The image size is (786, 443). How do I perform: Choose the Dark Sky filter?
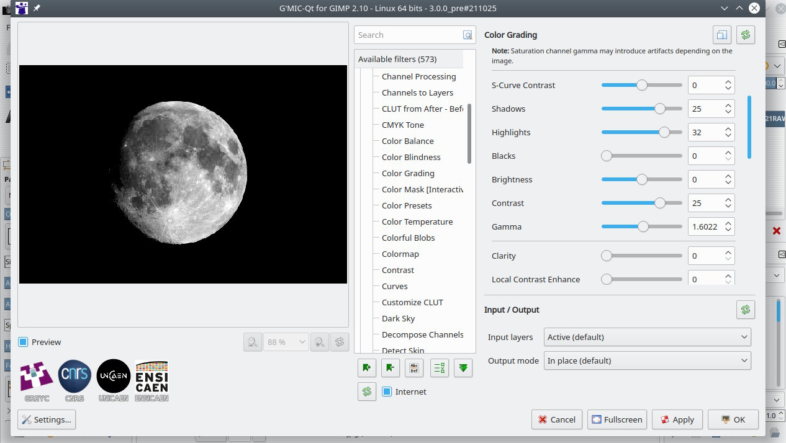click(398, 318)
